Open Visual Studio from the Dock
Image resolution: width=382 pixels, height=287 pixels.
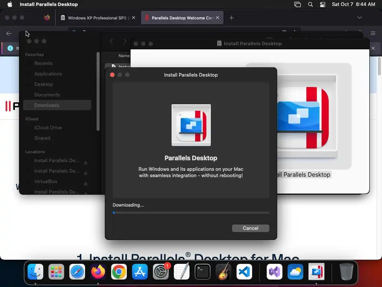275,272
